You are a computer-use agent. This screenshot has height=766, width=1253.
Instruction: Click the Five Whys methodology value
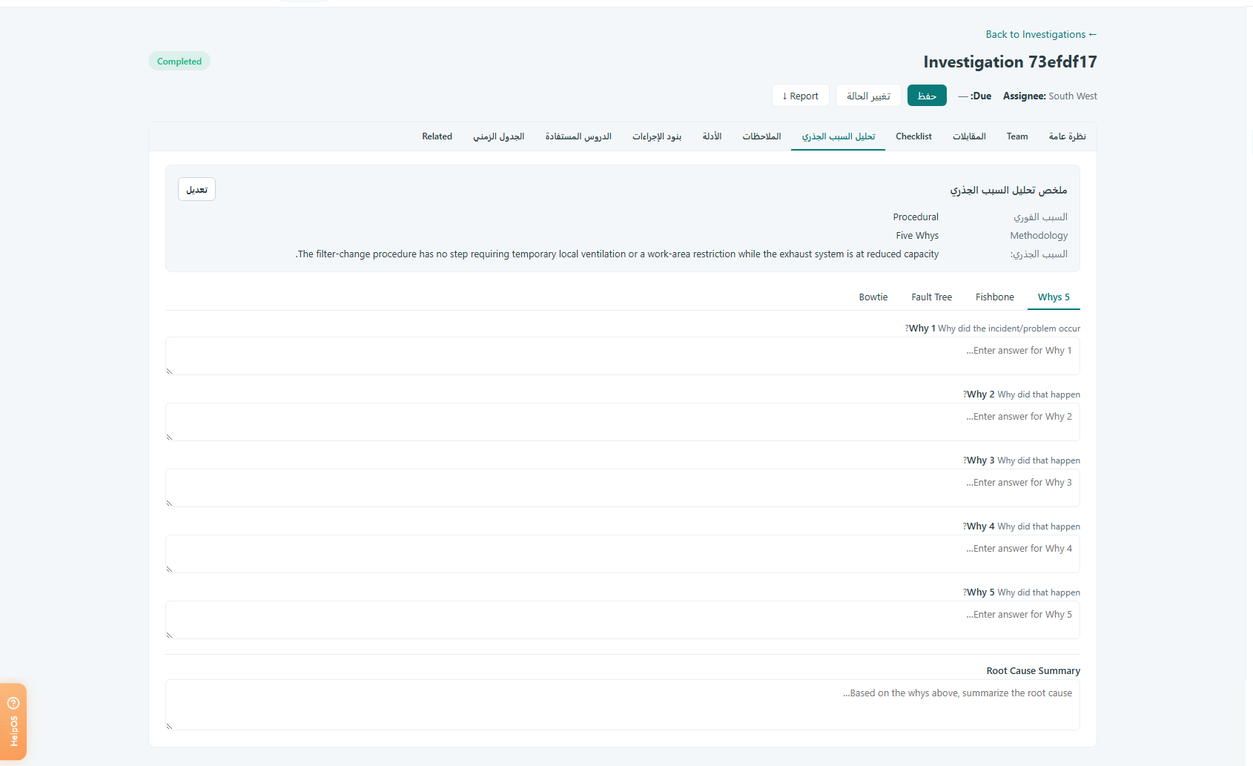pyautogui.click(x=917, y=235)
